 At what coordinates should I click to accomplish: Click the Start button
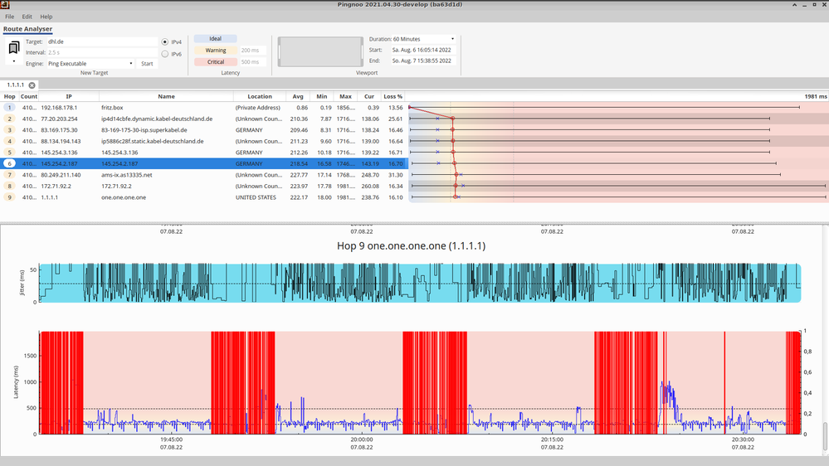(147, 64)
